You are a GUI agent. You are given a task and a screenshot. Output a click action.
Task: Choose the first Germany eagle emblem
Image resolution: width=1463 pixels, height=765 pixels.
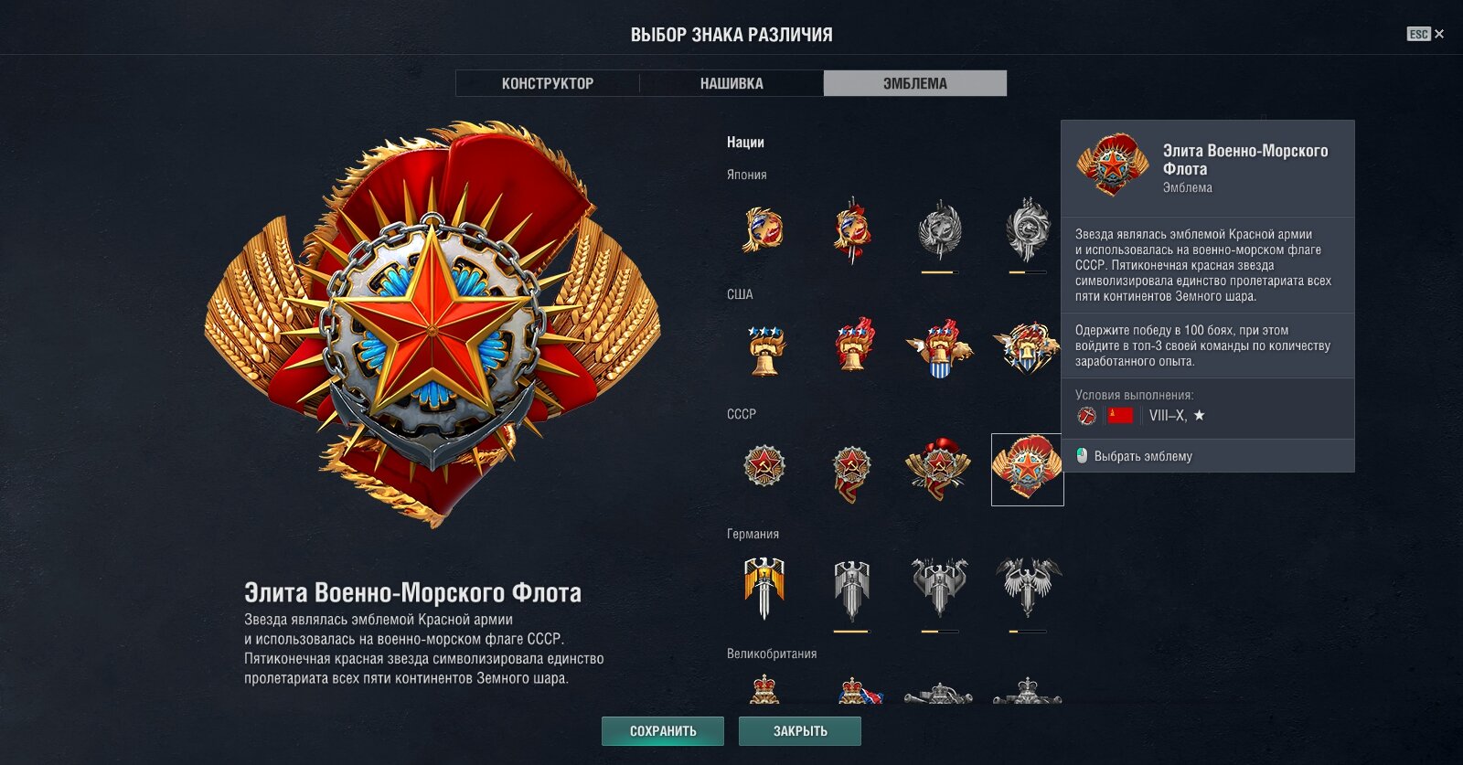click(764, 588)
